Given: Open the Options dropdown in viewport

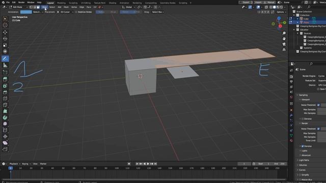Looking at the screenshot, I should [x=281, y=12].
